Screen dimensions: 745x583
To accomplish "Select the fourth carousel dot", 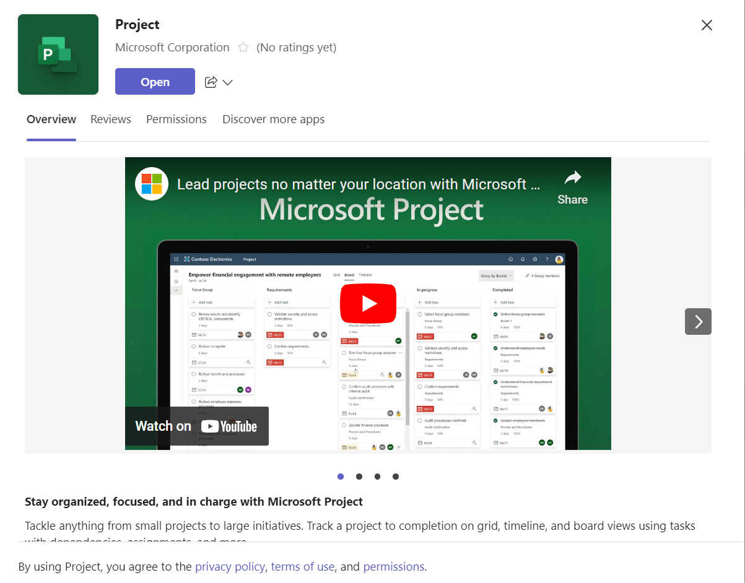I will (396, 477).
